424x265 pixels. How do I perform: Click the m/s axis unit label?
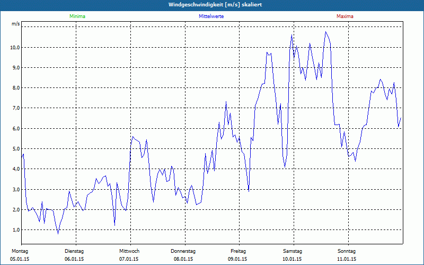click(x=16, y=24)
